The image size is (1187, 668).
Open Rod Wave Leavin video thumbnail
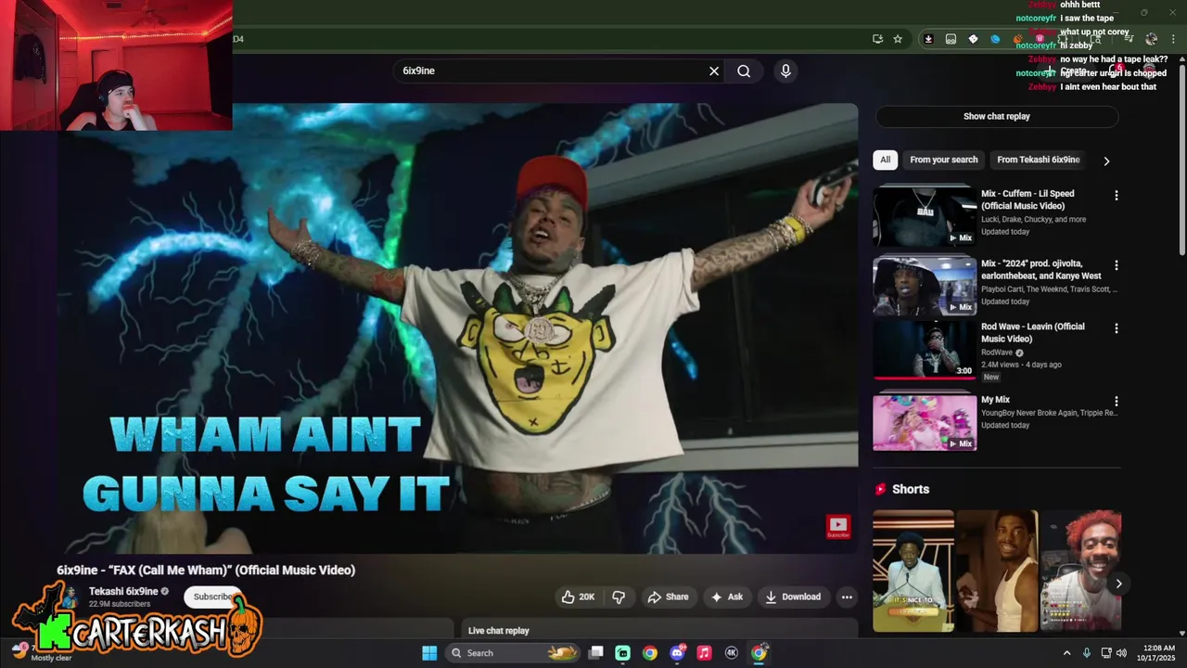click(925, 351)
